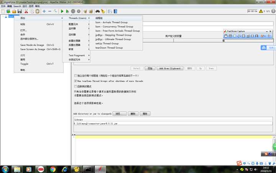Click FastStone capture scrolling window icon

(248, 36)
